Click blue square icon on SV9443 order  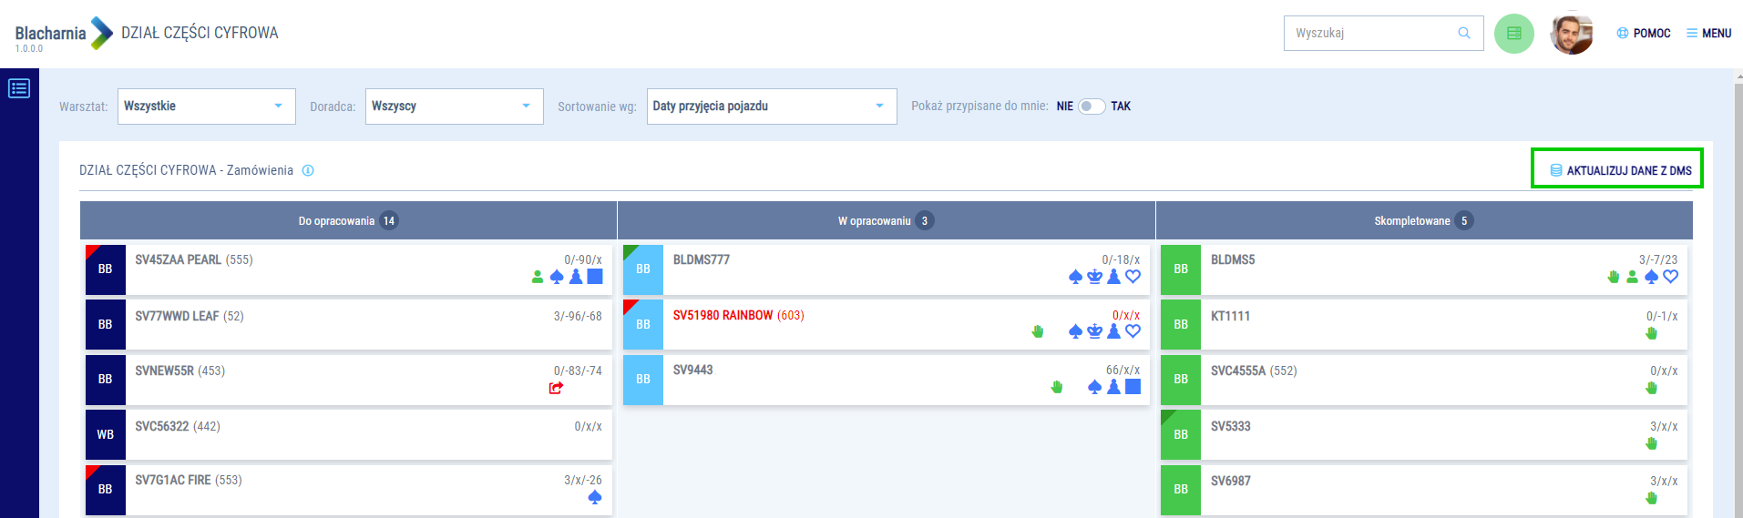(x=1133, y=387)
